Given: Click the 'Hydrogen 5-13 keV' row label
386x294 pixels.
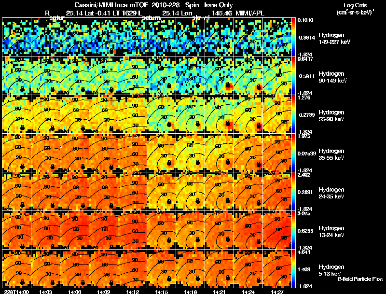Looking at the screenshot, I should pos(331,270).
